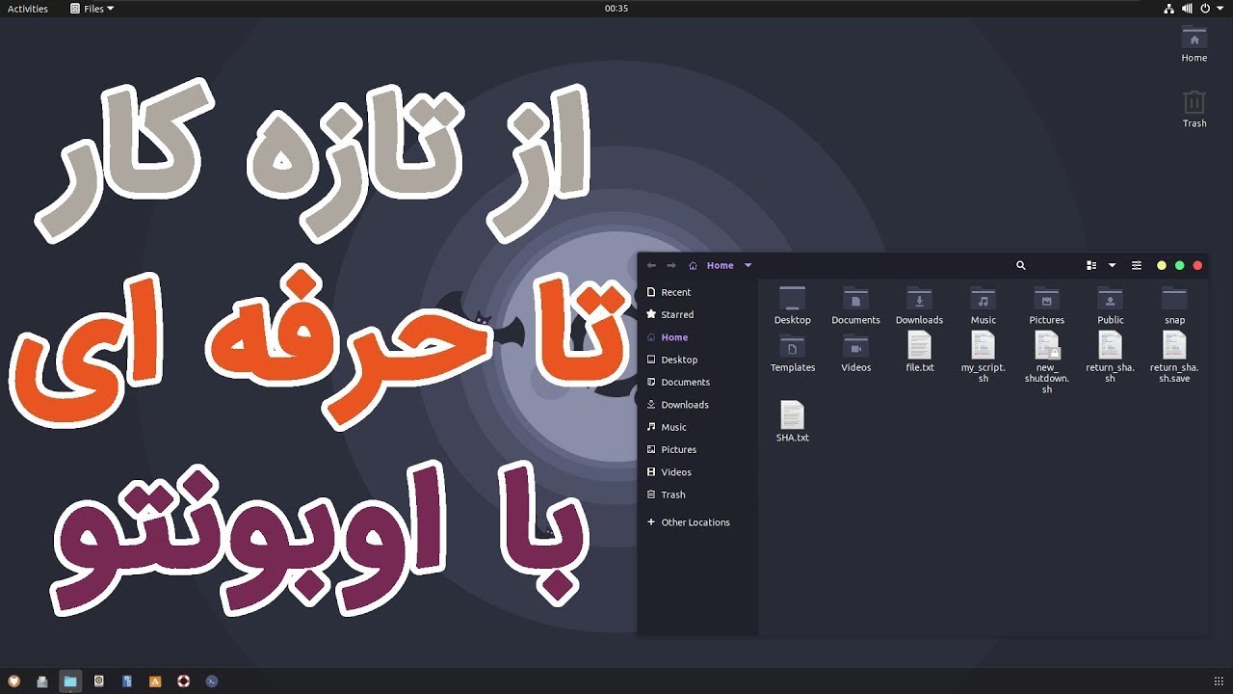Select Videos in the sidebar
Image resolution: width=1233 pixels, height=694 pixels.
(x=698, y=472)
